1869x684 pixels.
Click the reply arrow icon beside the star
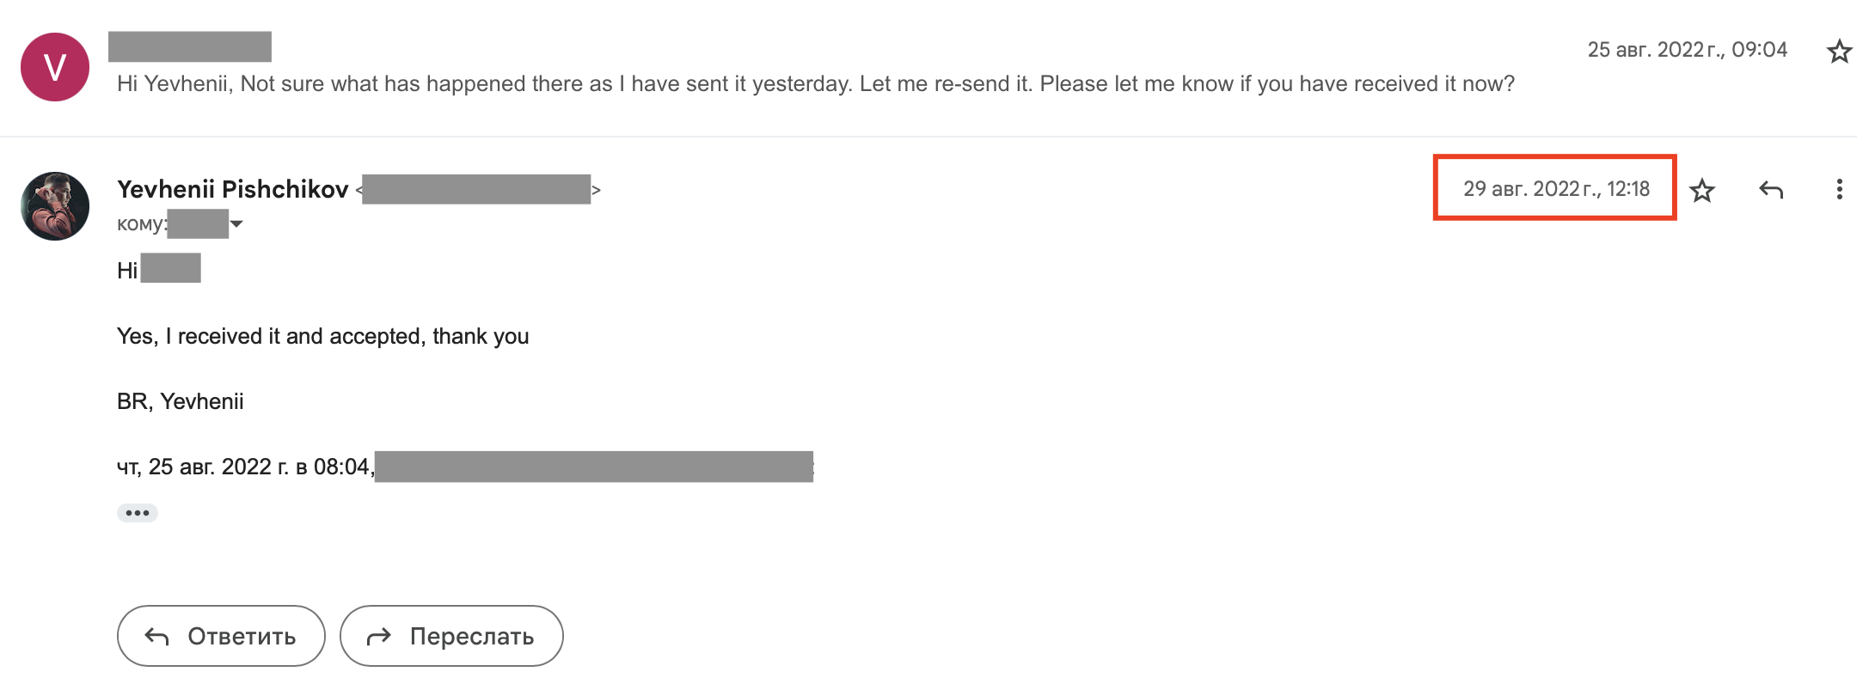coord(1771,190)
